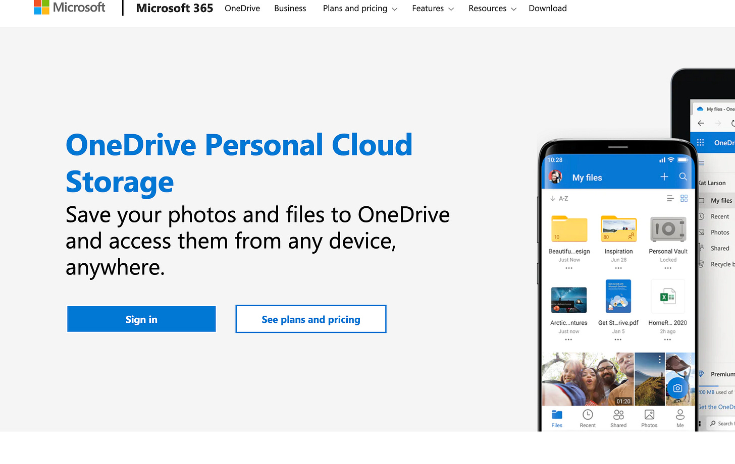Tap the plus add icon in My files
The width and height of the screenshot is (735, 464).
click(664, 177)
